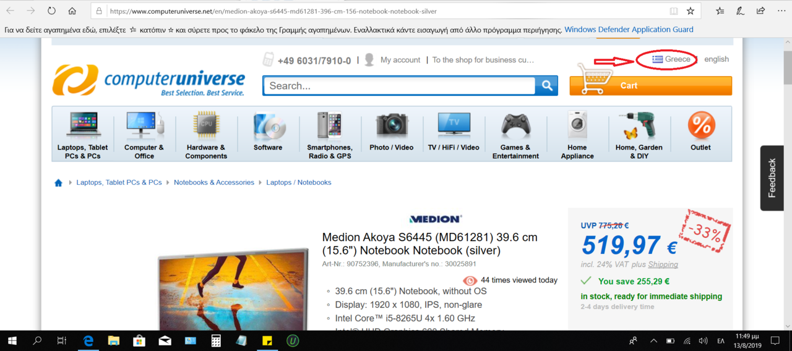Open the Home Appliance category

[x=577, y=135]
